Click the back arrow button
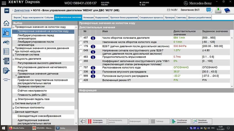234x131 pixels. [83, 121]
